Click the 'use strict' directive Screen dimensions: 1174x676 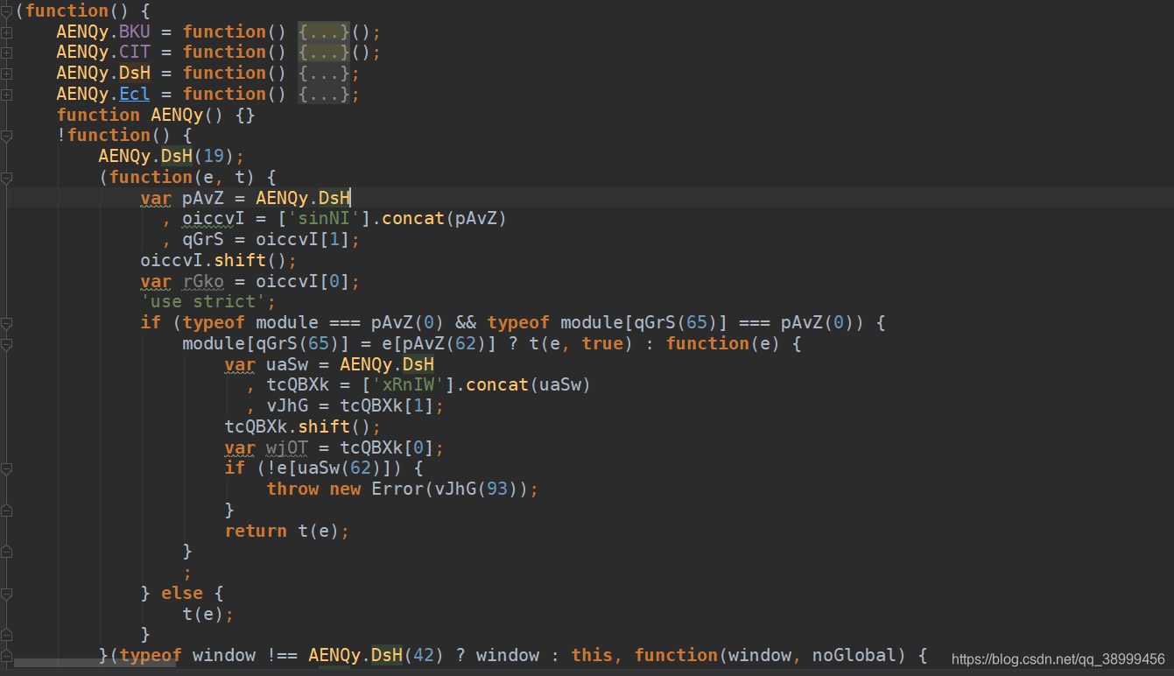203,301
